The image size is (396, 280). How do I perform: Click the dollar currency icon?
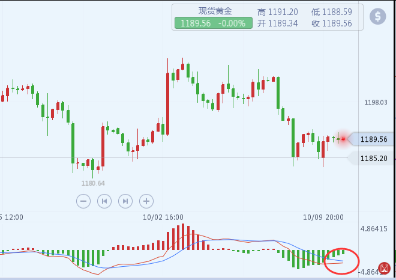point(377,17)
